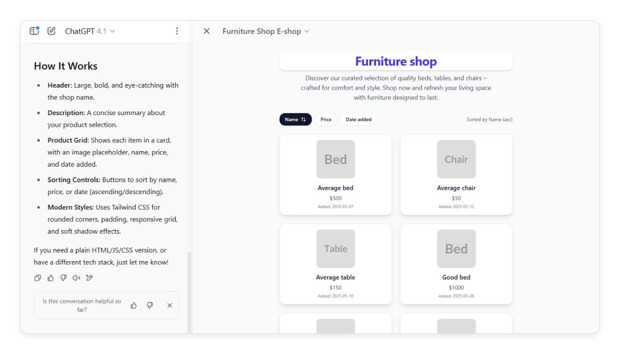Click the Added: 2025-05-06 date
Viewport: 620px width, 354px height.
point(456,296)
